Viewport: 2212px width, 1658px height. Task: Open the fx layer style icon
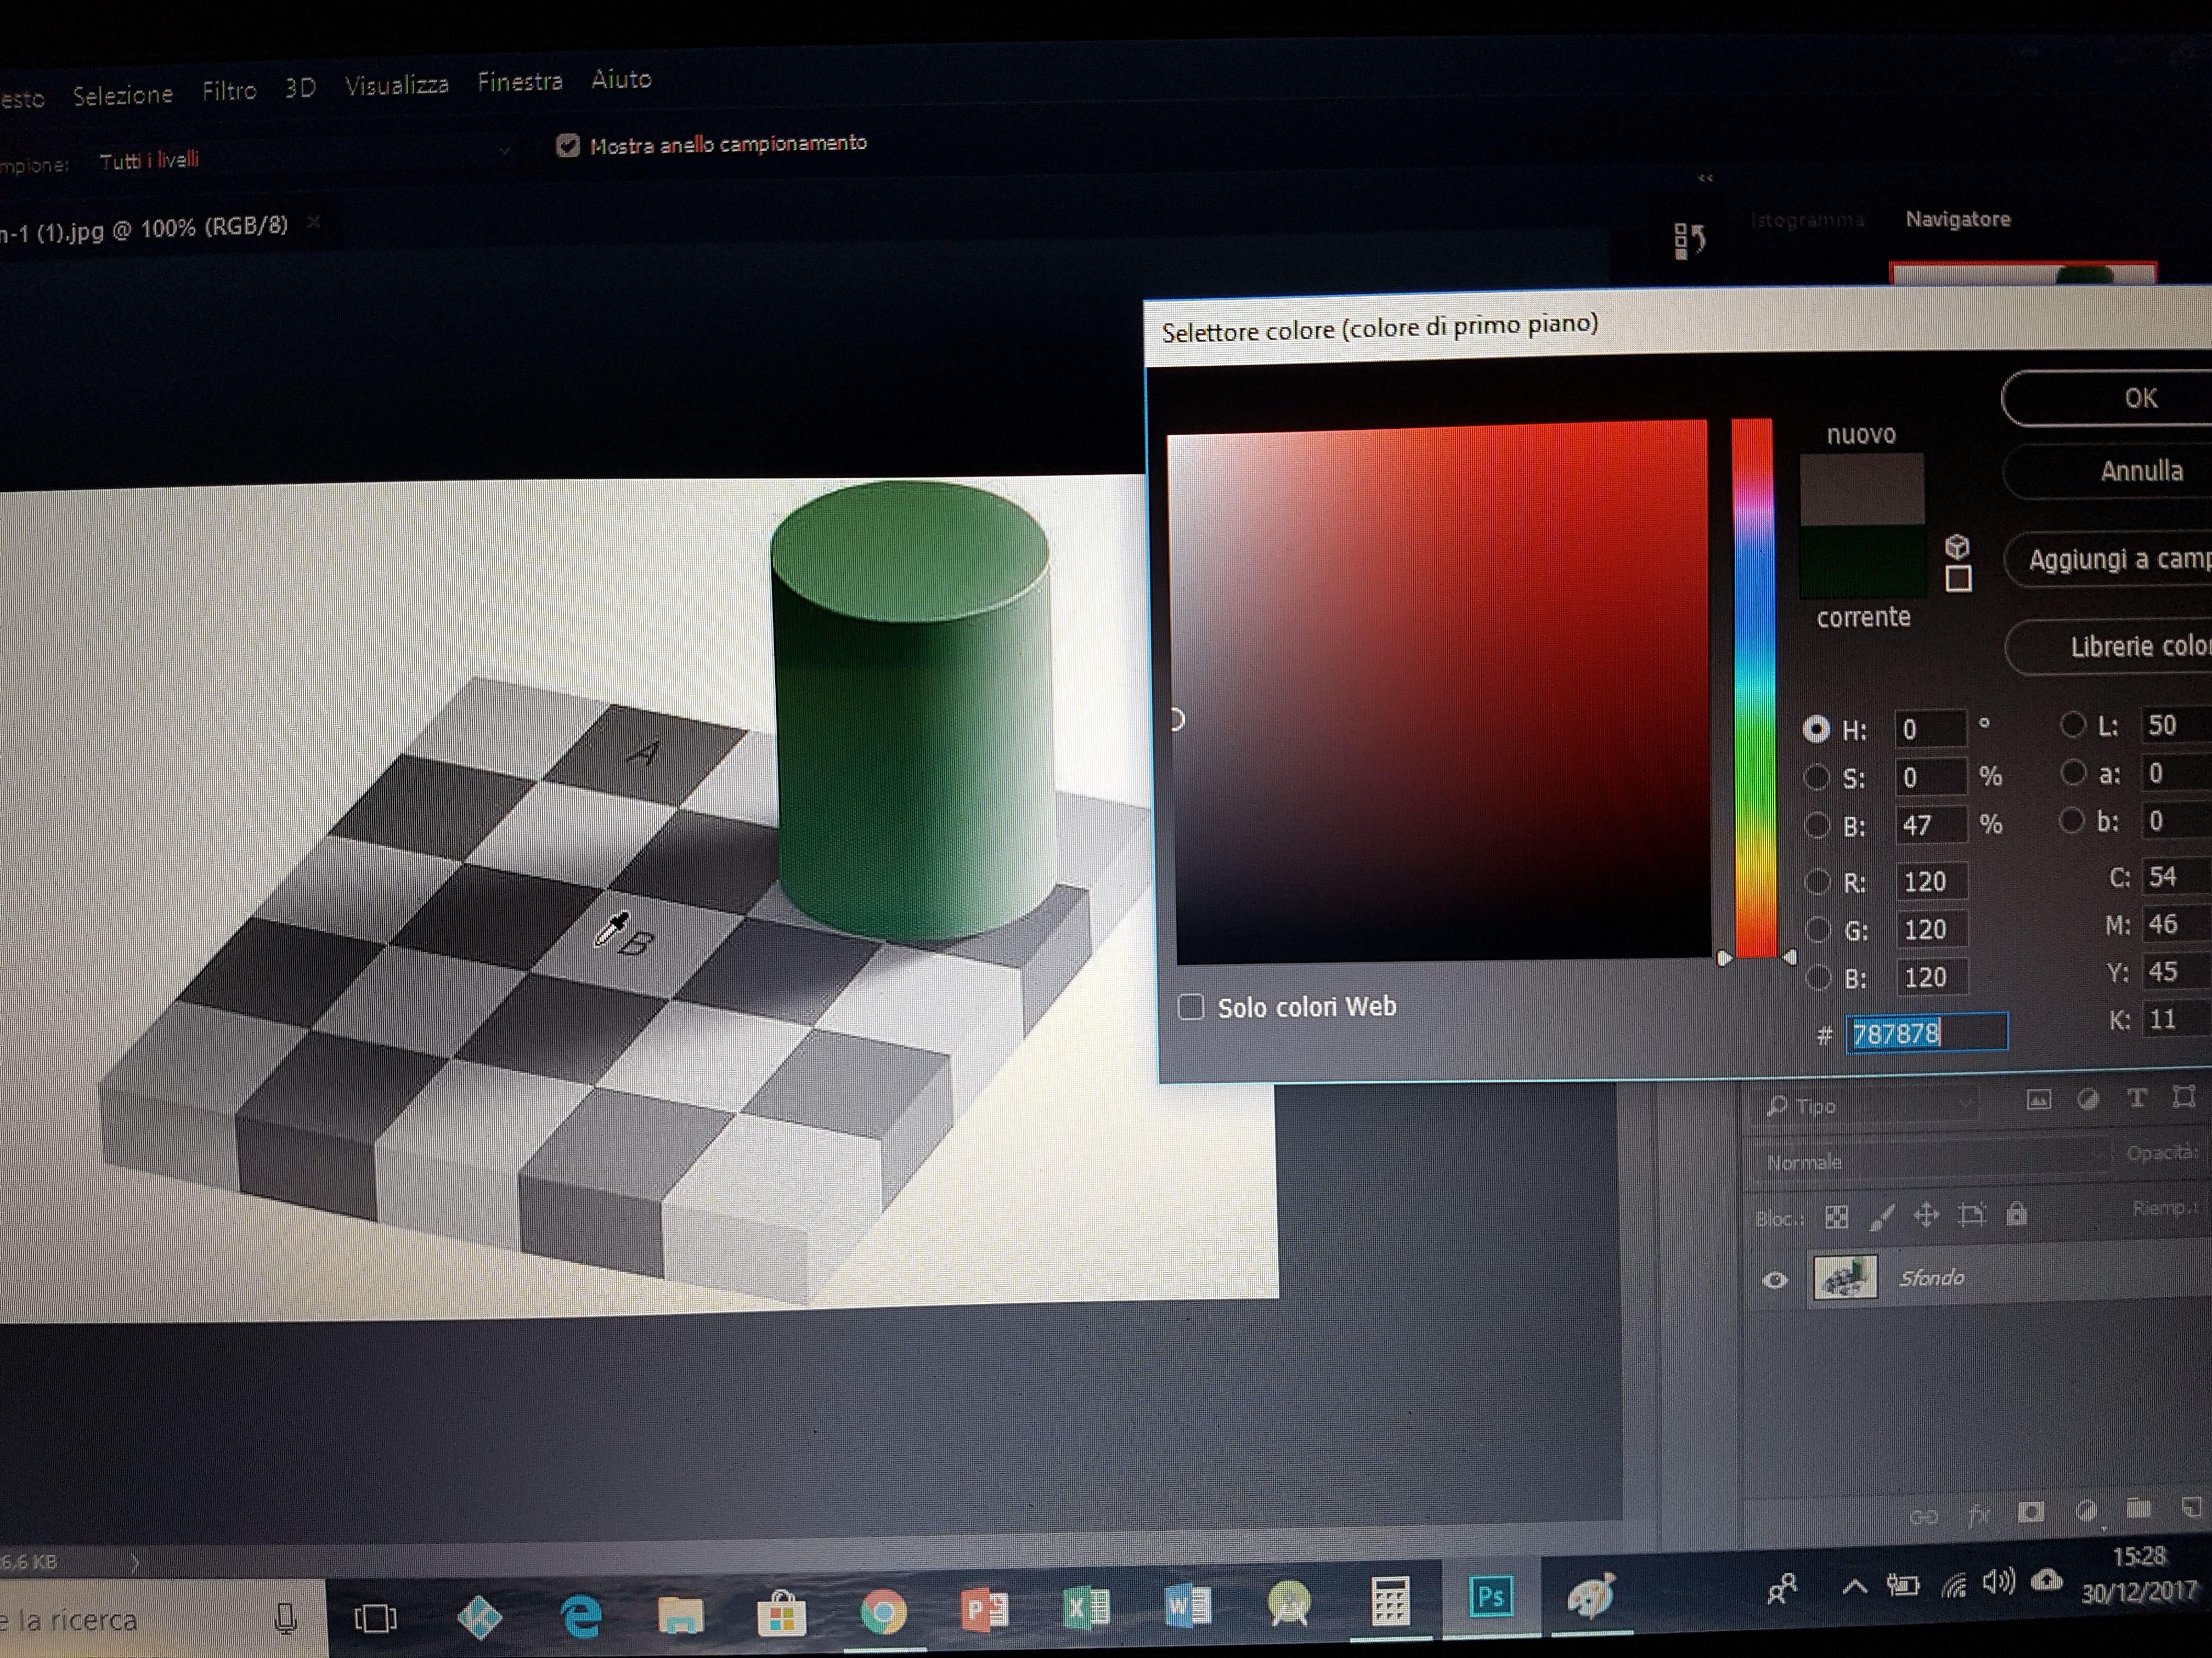pyautogui.click(x=1978, y=1515)
